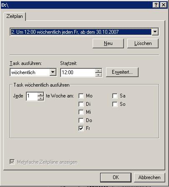Click the help question mark icon
The image size is (169, 187).
tap(156, 5)
